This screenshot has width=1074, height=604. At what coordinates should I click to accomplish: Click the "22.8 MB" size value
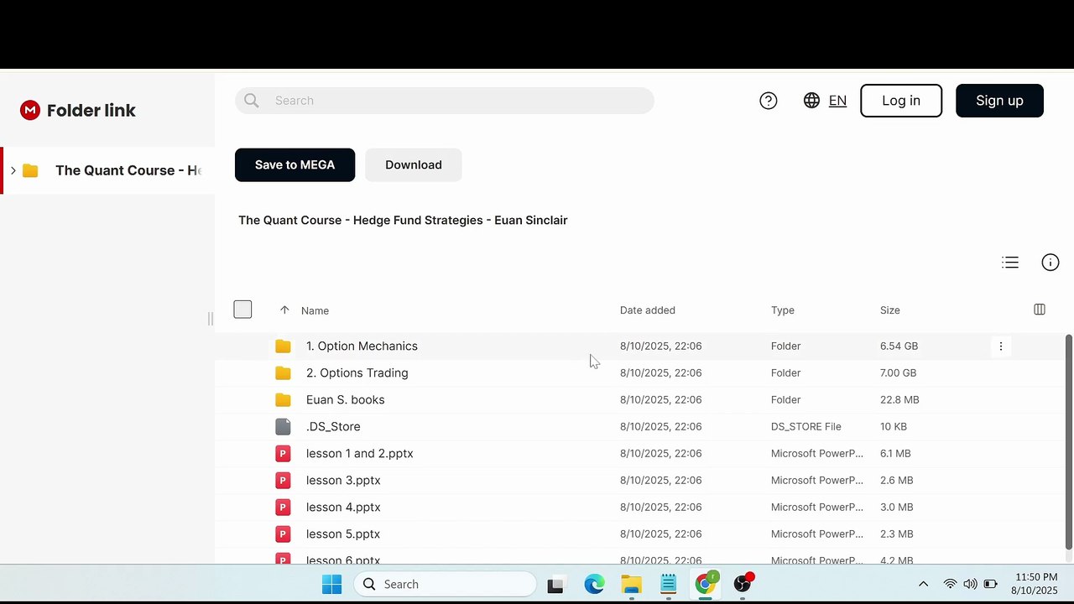click(899, 399)
